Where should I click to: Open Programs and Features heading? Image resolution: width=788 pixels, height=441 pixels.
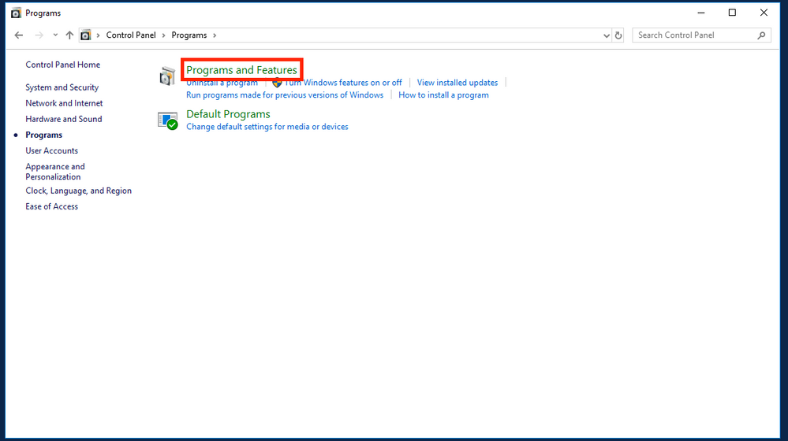point(241,70)
